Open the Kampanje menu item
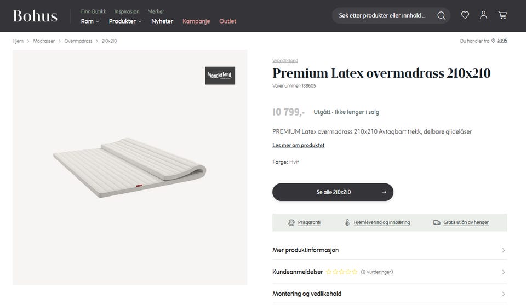This screenshot has width=526, height=305. pos(196,21)
